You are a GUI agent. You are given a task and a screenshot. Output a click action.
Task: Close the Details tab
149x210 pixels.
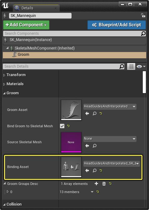coord(56,8)
